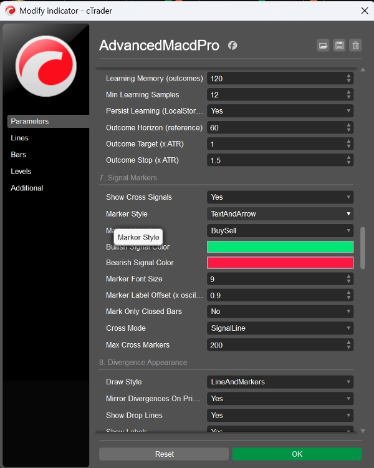This screenshot has width=374, height=468.
Task: Open the BuySell dropdown
Action: pos(280,230)
